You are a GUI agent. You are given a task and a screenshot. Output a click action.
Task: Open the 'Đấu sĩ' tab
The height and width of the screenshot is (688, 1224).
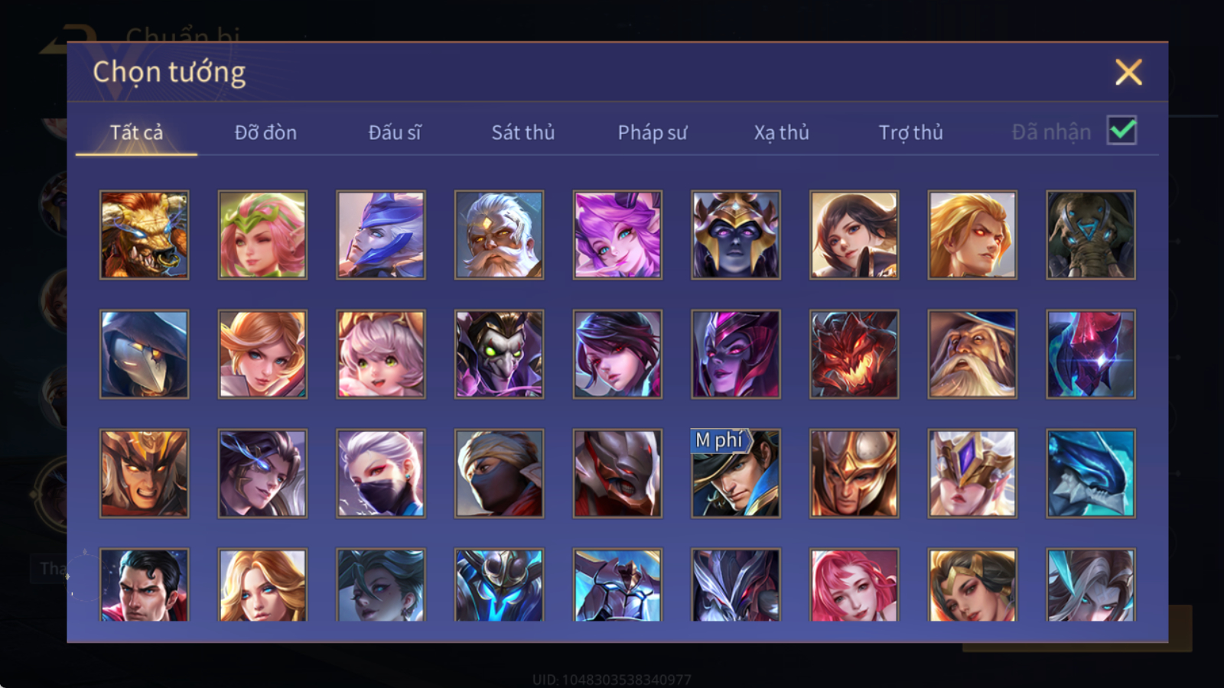pyautogui.click(x=395, y=132)
